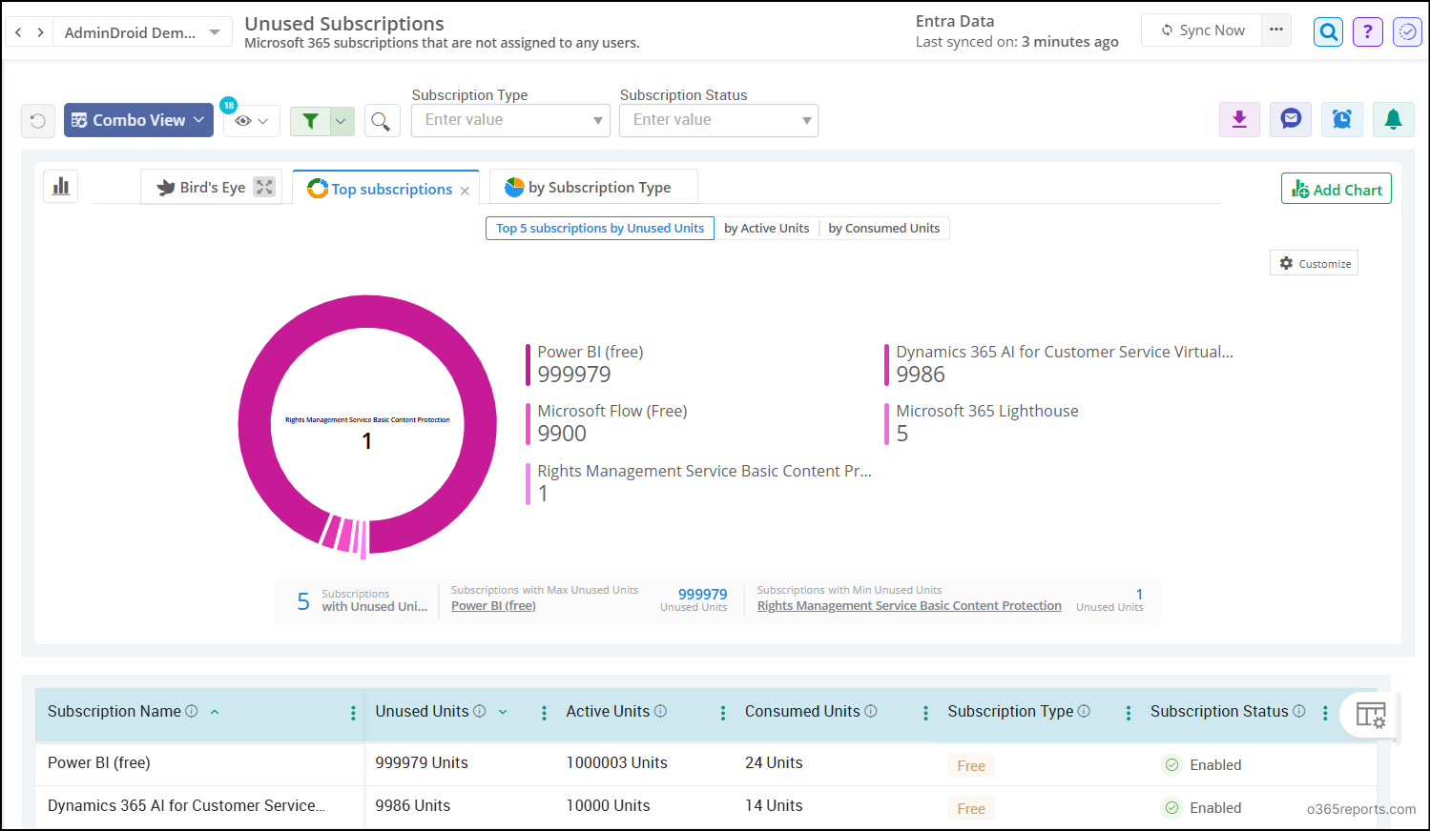The image size is (1430, 831).
Task: Select the by Consumed Units view
Action: pos(884,229)
